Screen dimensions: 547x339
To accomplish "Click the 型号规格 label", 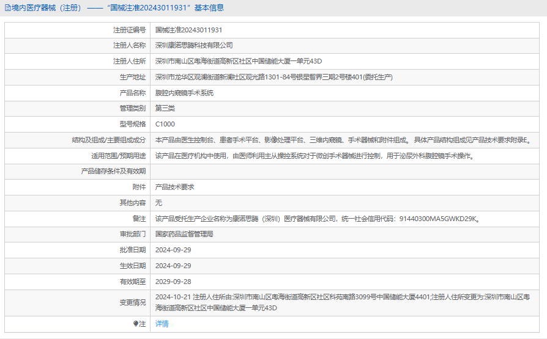I will click(x=133, y=124).
